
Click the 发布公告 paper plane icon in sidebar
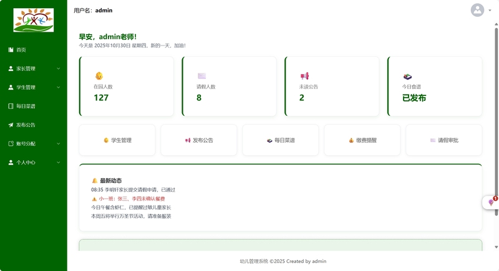pos(11,125)
